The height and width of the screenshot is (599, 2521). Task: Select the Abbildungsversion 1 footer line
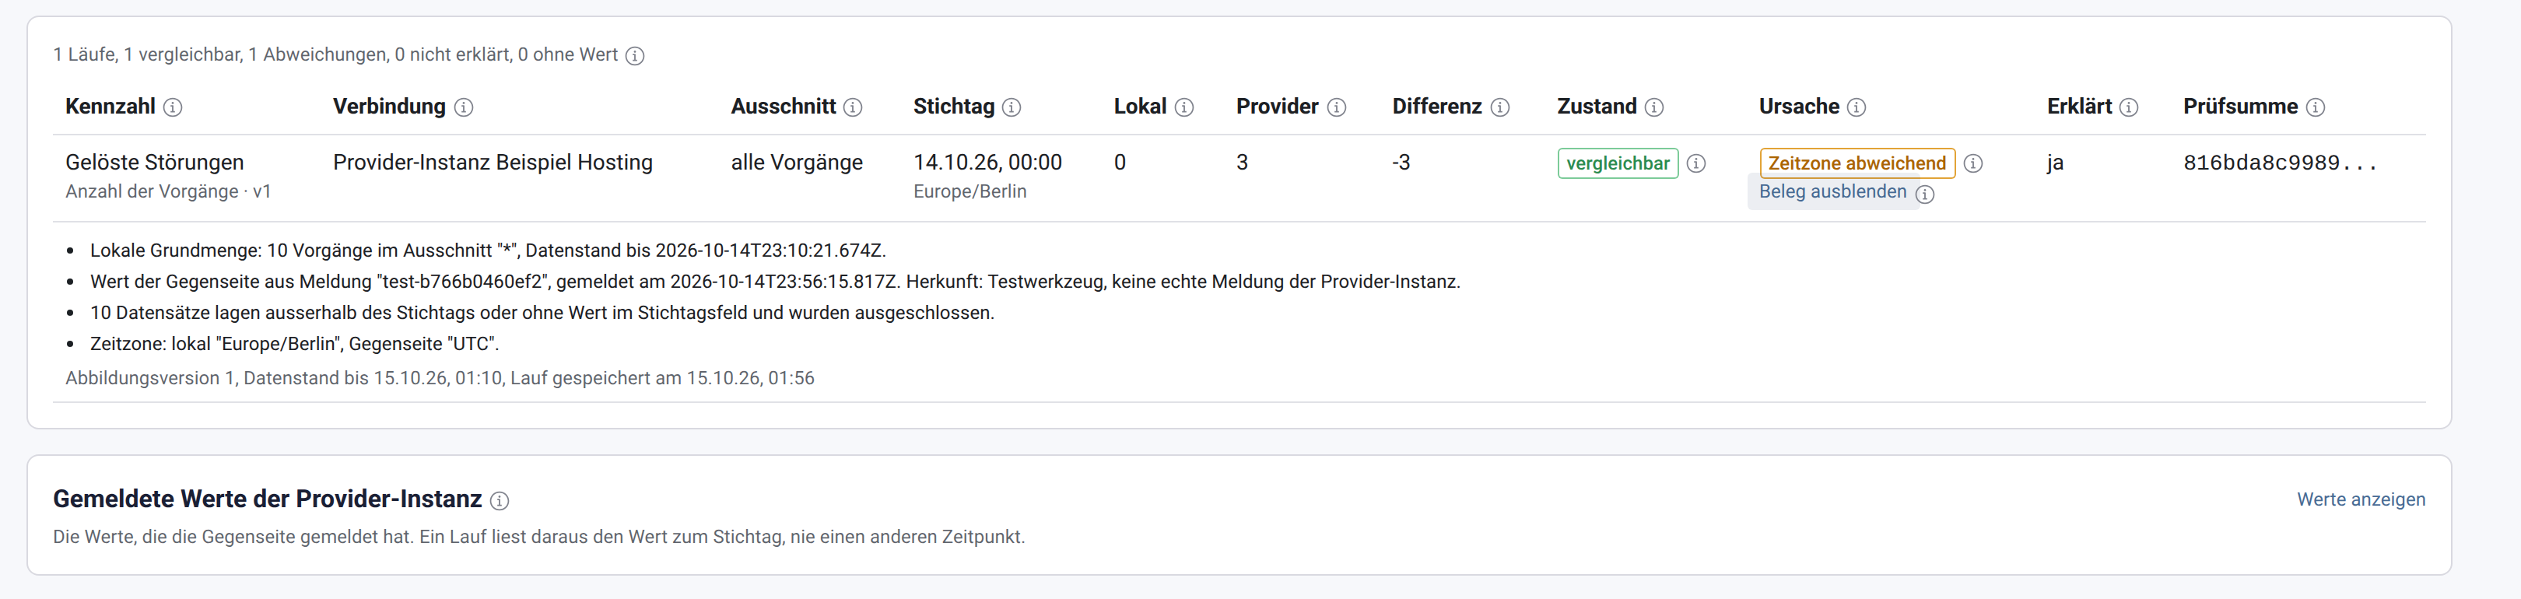(x=440, y=378)
